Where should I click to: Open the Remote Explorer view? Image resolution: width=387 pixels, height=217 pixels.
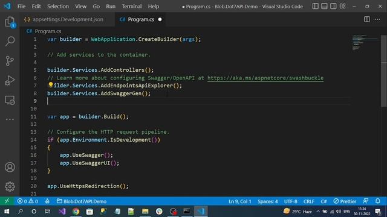tap(10, 100)
